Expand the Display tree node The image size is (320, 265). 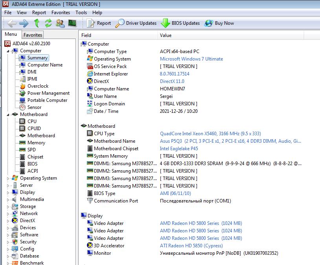click(8, 193)
